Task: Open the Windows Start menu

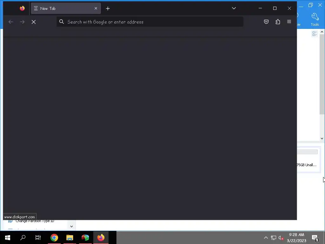Action: [8, 238]
